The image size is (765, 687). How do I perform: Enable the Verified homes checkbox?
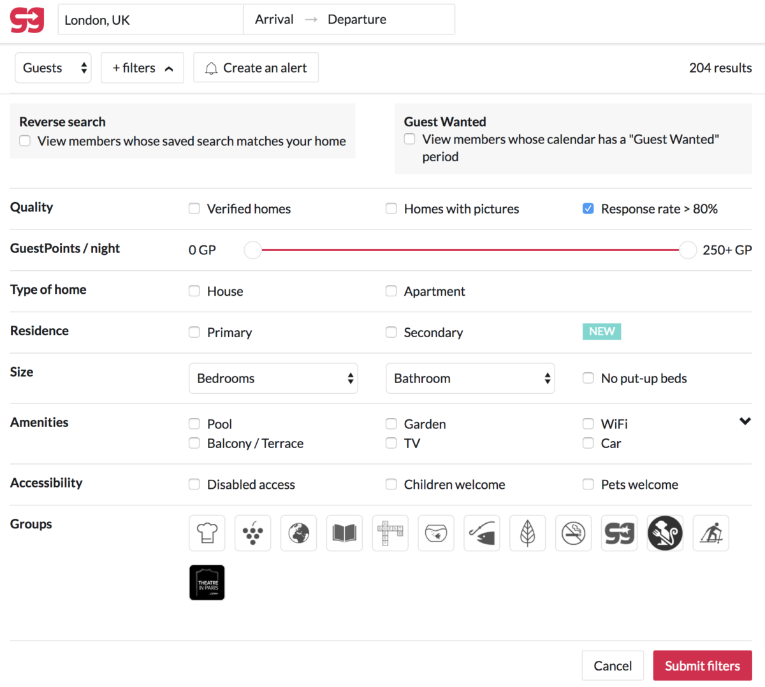194,209
